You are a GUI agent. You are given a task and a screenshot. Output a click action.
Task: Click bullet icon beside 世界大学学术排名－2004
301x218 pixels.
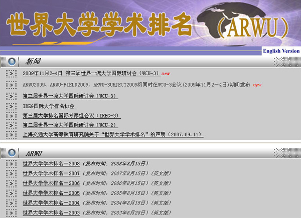(12, 203)
